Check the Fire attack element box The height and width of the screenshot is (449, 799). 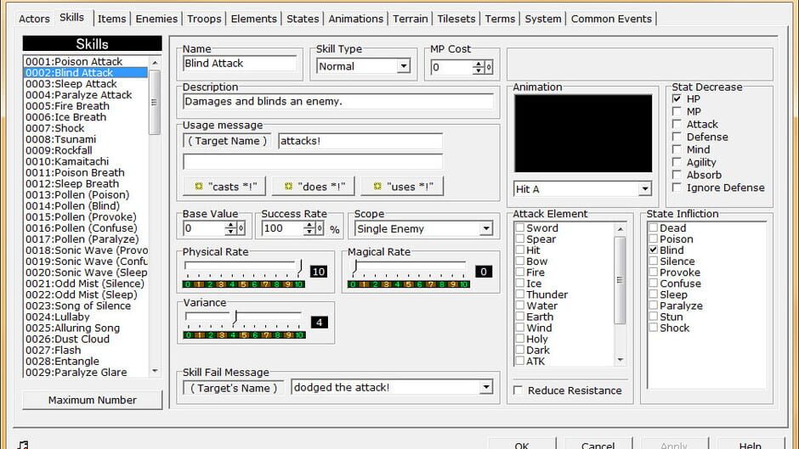coord(519,272)
